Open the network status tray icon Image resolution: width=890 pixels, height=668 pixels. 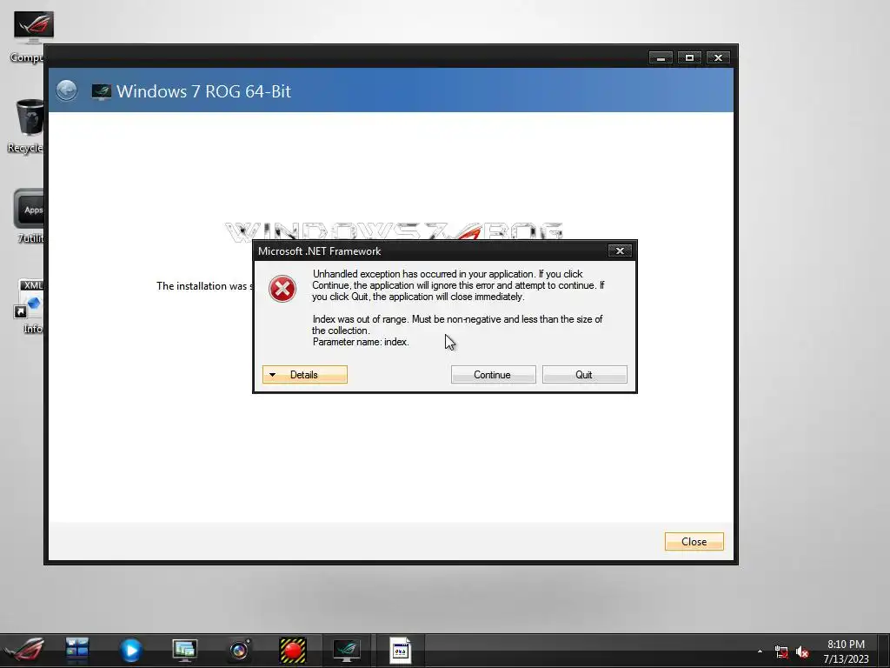(x=781, y=652)
